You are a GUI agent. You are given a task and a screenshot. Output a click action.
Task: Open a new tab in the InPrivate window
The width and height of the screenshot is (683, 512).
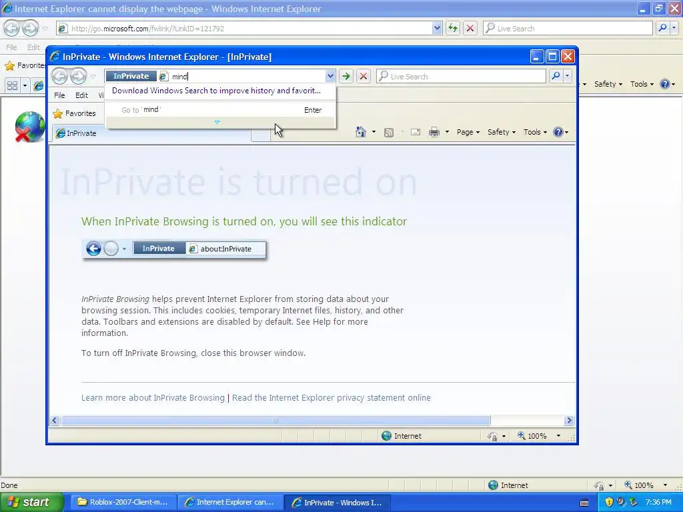(x=261, y=134)
